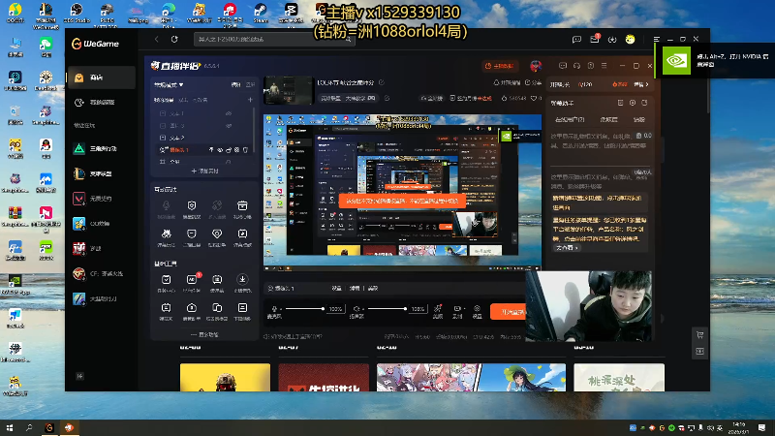Screen dimensions: 775x436
Task: Expand the 详情 details arrow in the right panel
Action: click(641, 84)
